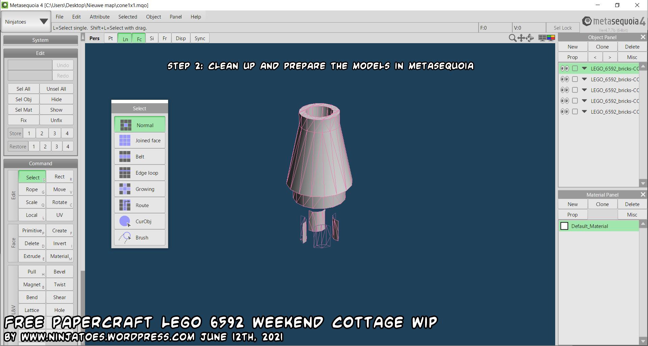The image size is (648, 346).
Task: Toggle visibility eyes of second LEGO_6592 object
Action: tap(564, 79)
